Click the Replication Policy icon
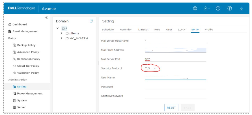The image size is (252, 115). 14,59
